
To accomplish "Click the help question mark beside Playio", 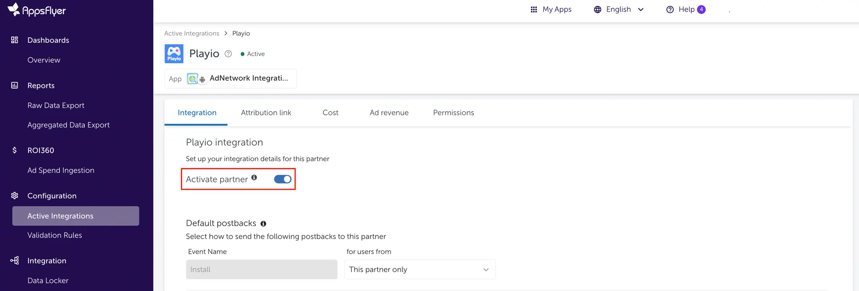I will (x=228, y=54).
